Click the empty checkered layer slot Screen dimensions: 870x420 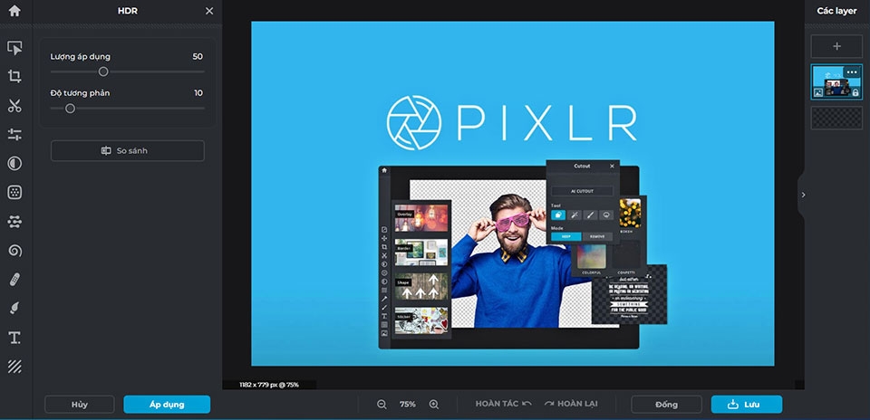tap(836, 118)
